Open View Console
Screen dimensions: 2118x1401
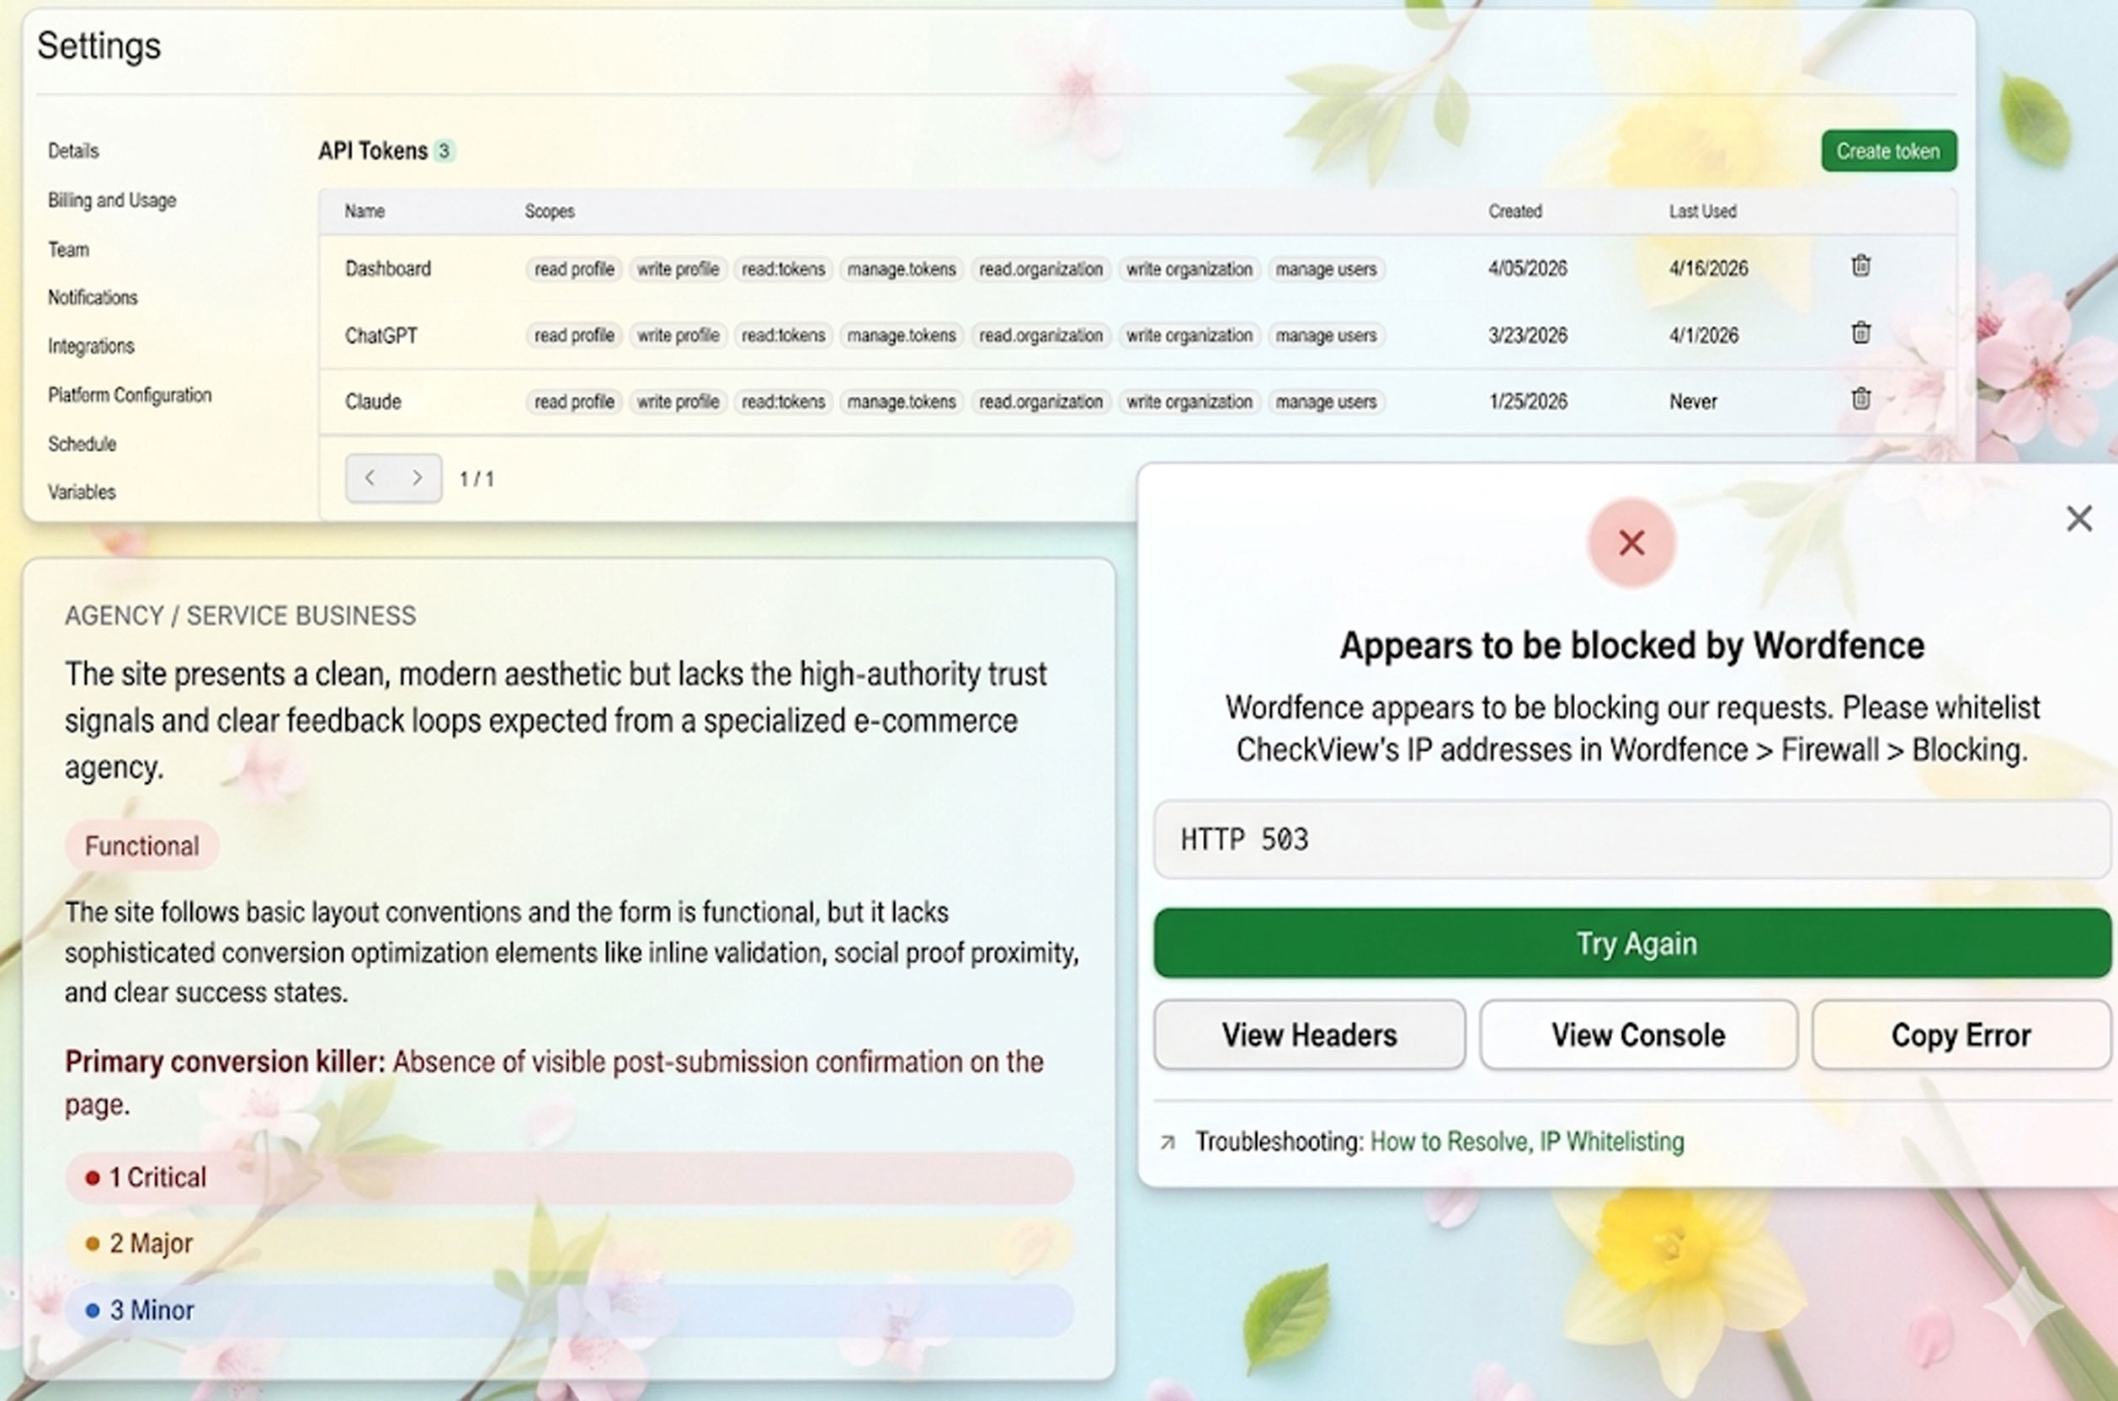point(1637,1035)
